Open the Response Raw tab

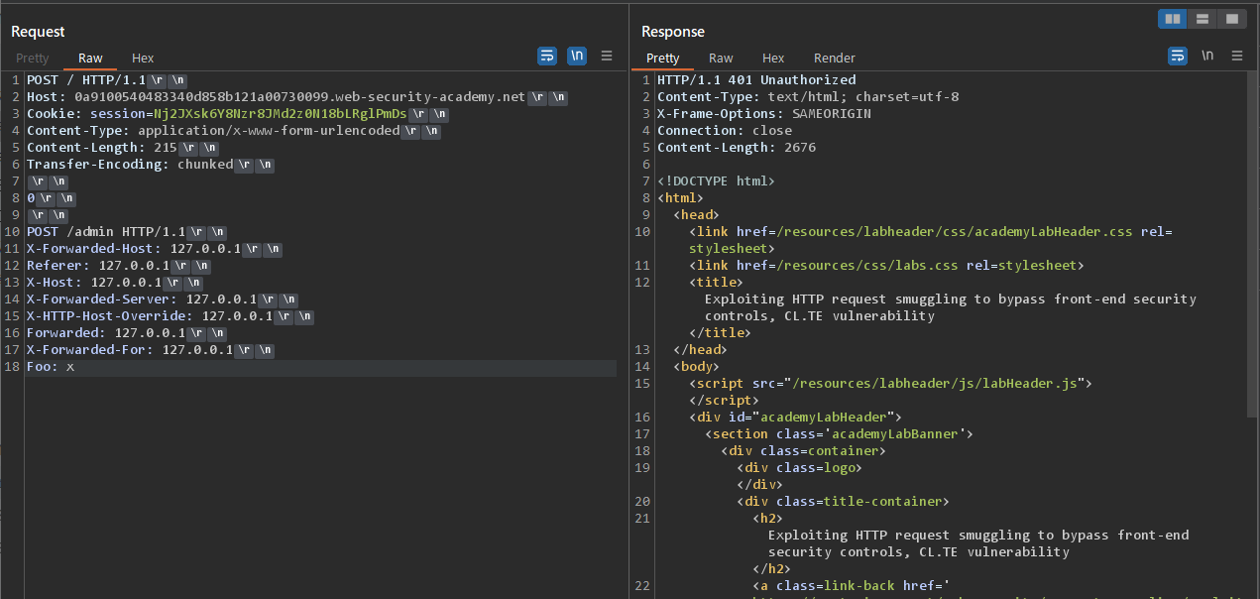point(721,59)
